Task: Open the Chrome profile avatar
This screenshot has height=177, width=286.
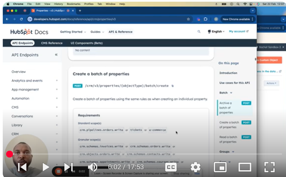Action: coord(216,19)
